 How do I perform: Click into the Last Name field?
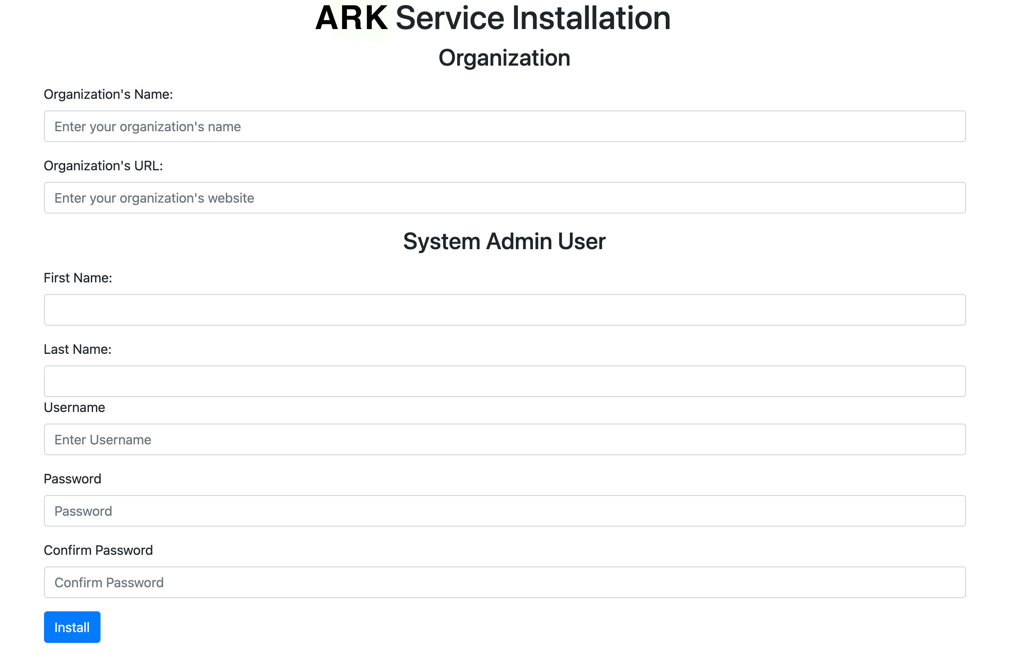point(504,381)
